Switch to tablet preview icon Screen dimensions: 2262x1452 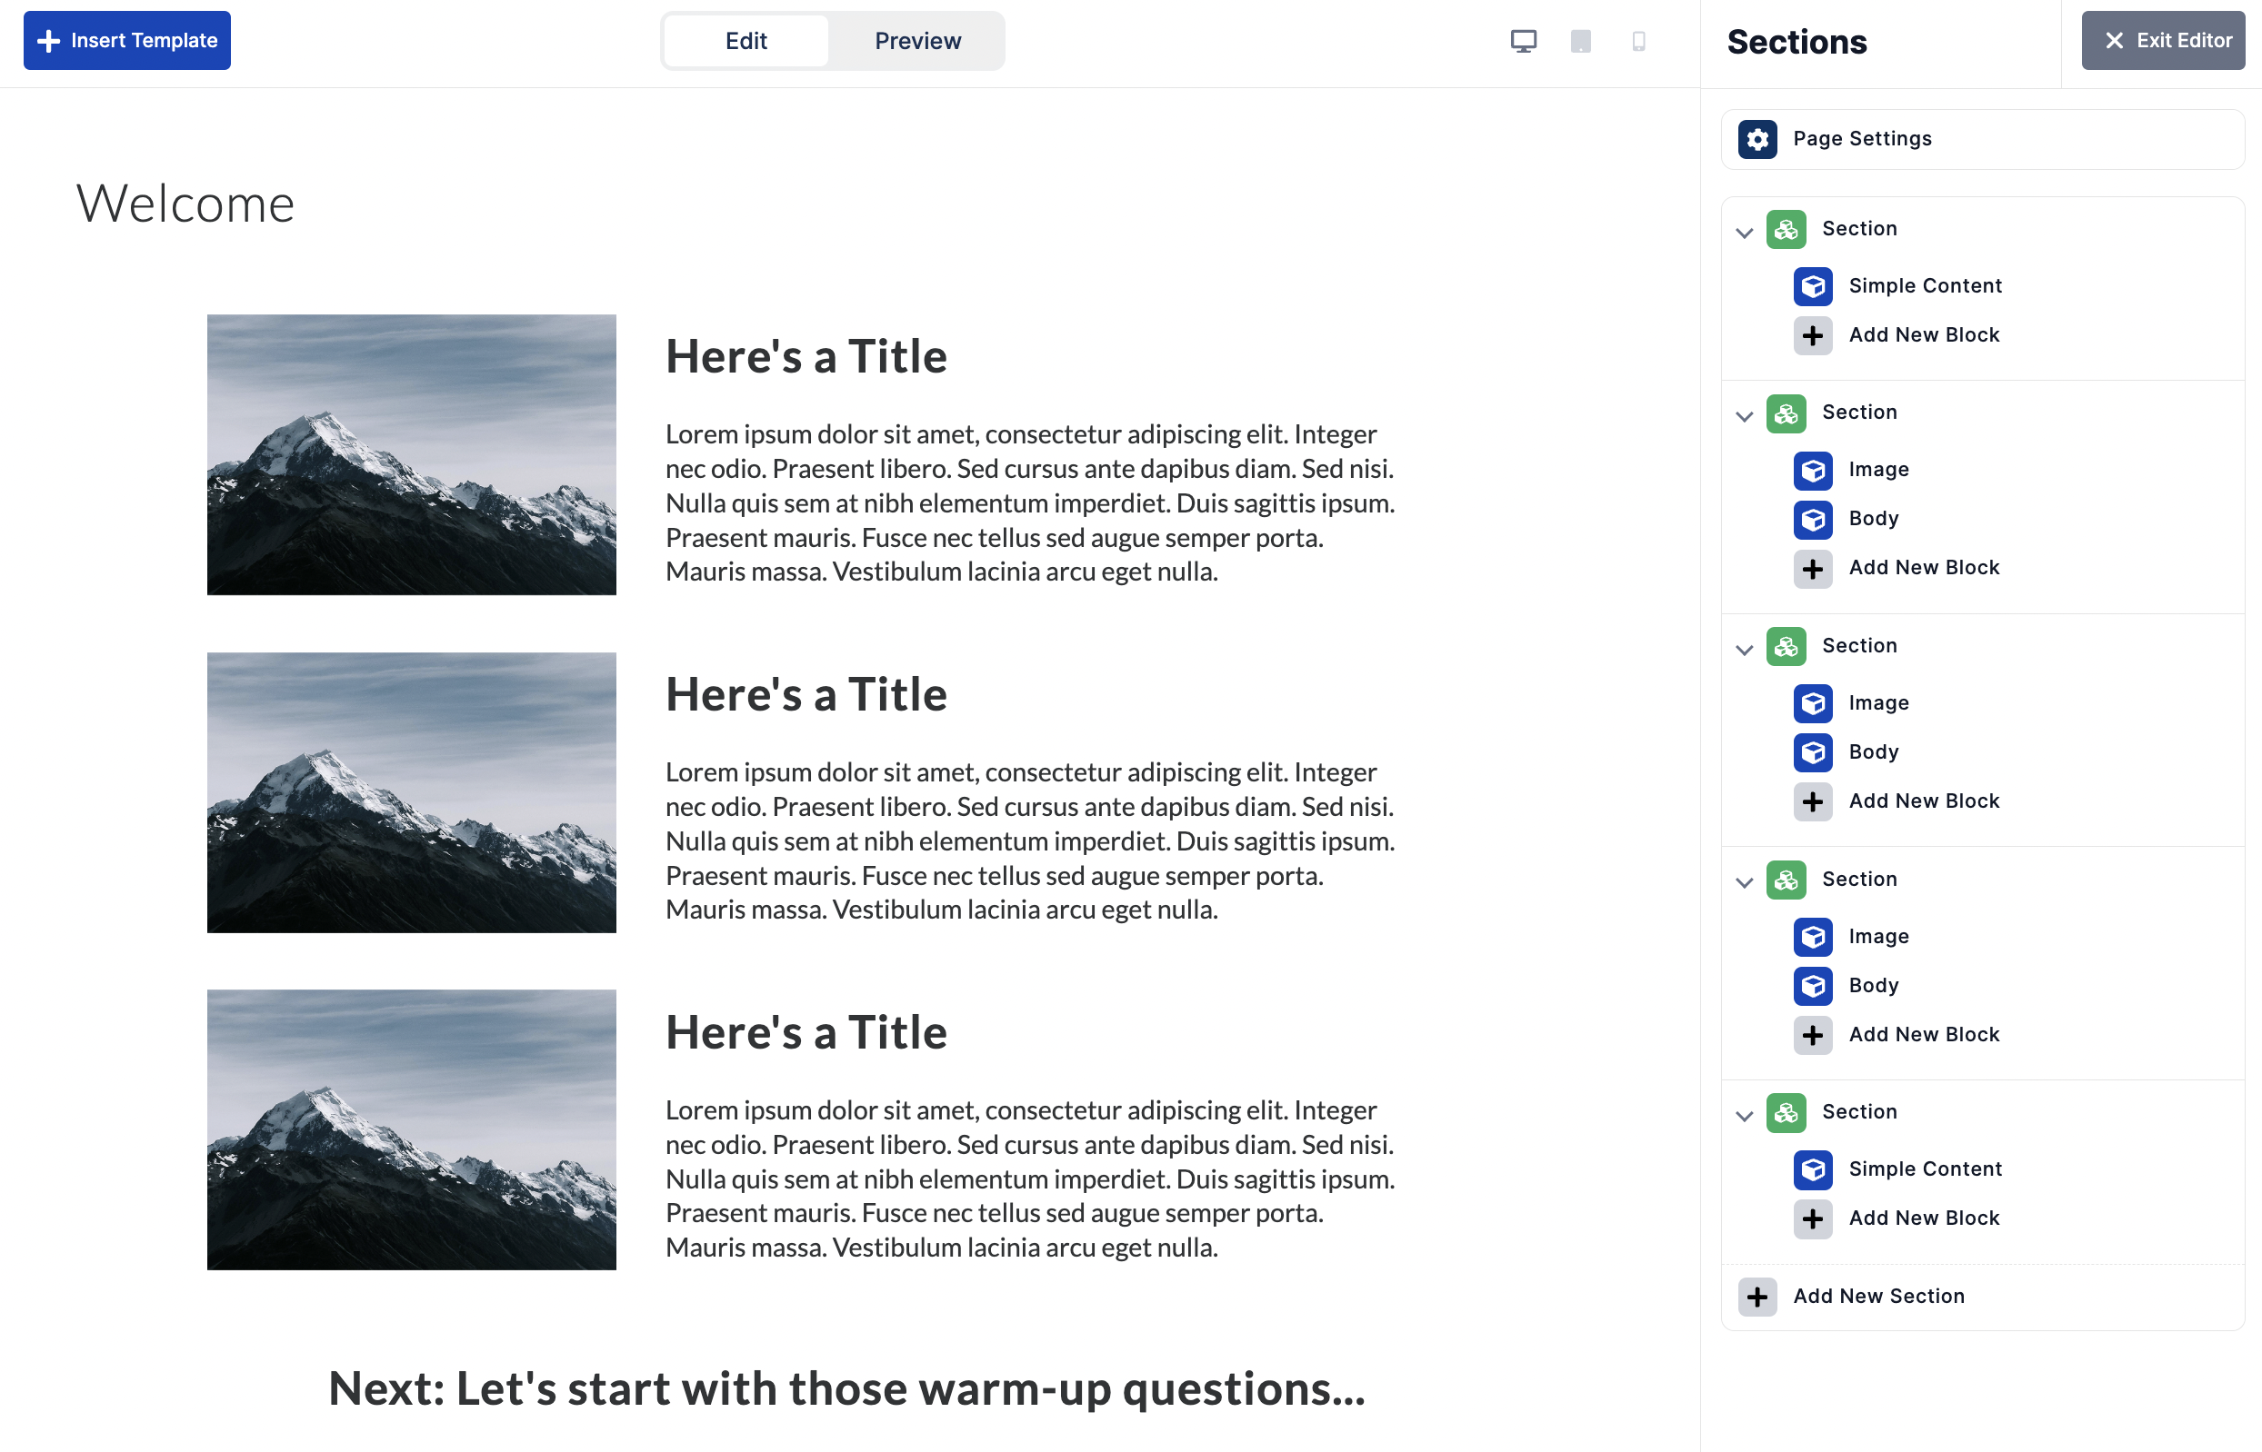[x=1580, y=41]
